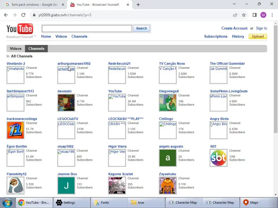Open Kagome Scarlet avatar thumbnail

click(x=117, y=186)
